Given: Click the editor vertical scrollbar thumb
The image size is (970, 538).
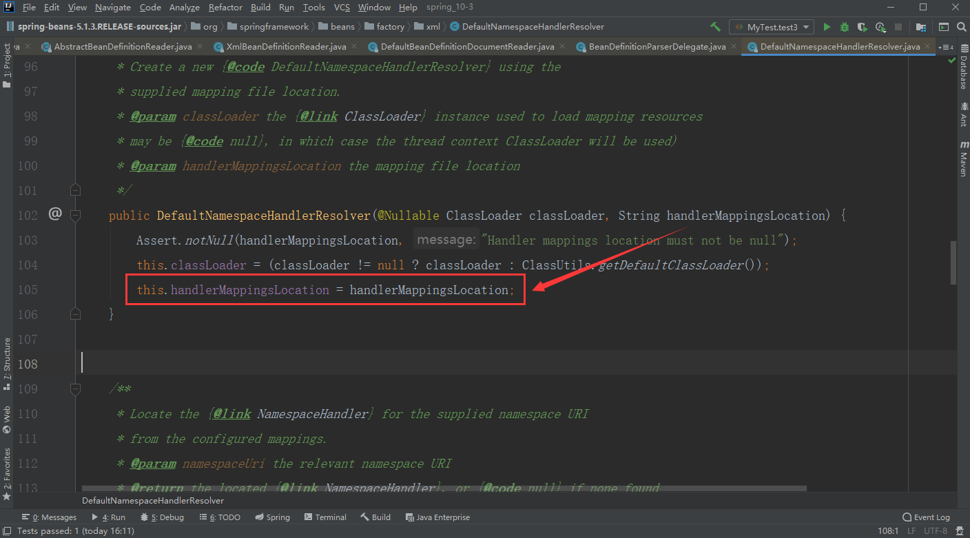Looking at the screenshot, I should click(x=953, y=262).
